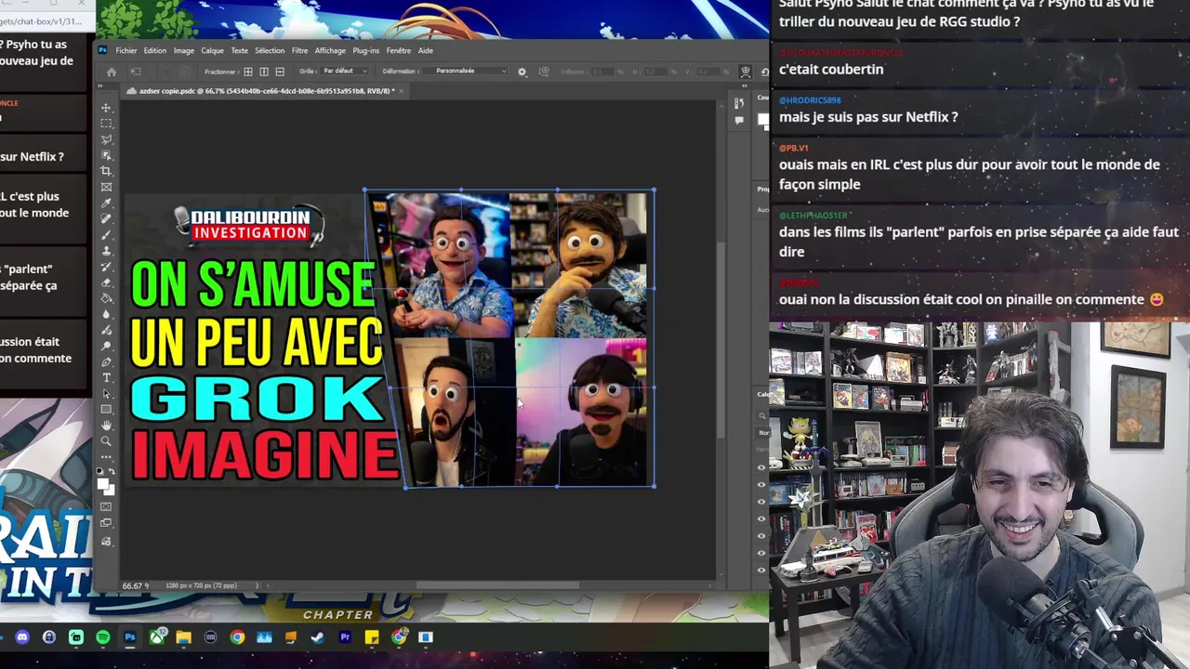Open the Fenêtre menu
The image size is (1190, 669).
click(399, 51)
